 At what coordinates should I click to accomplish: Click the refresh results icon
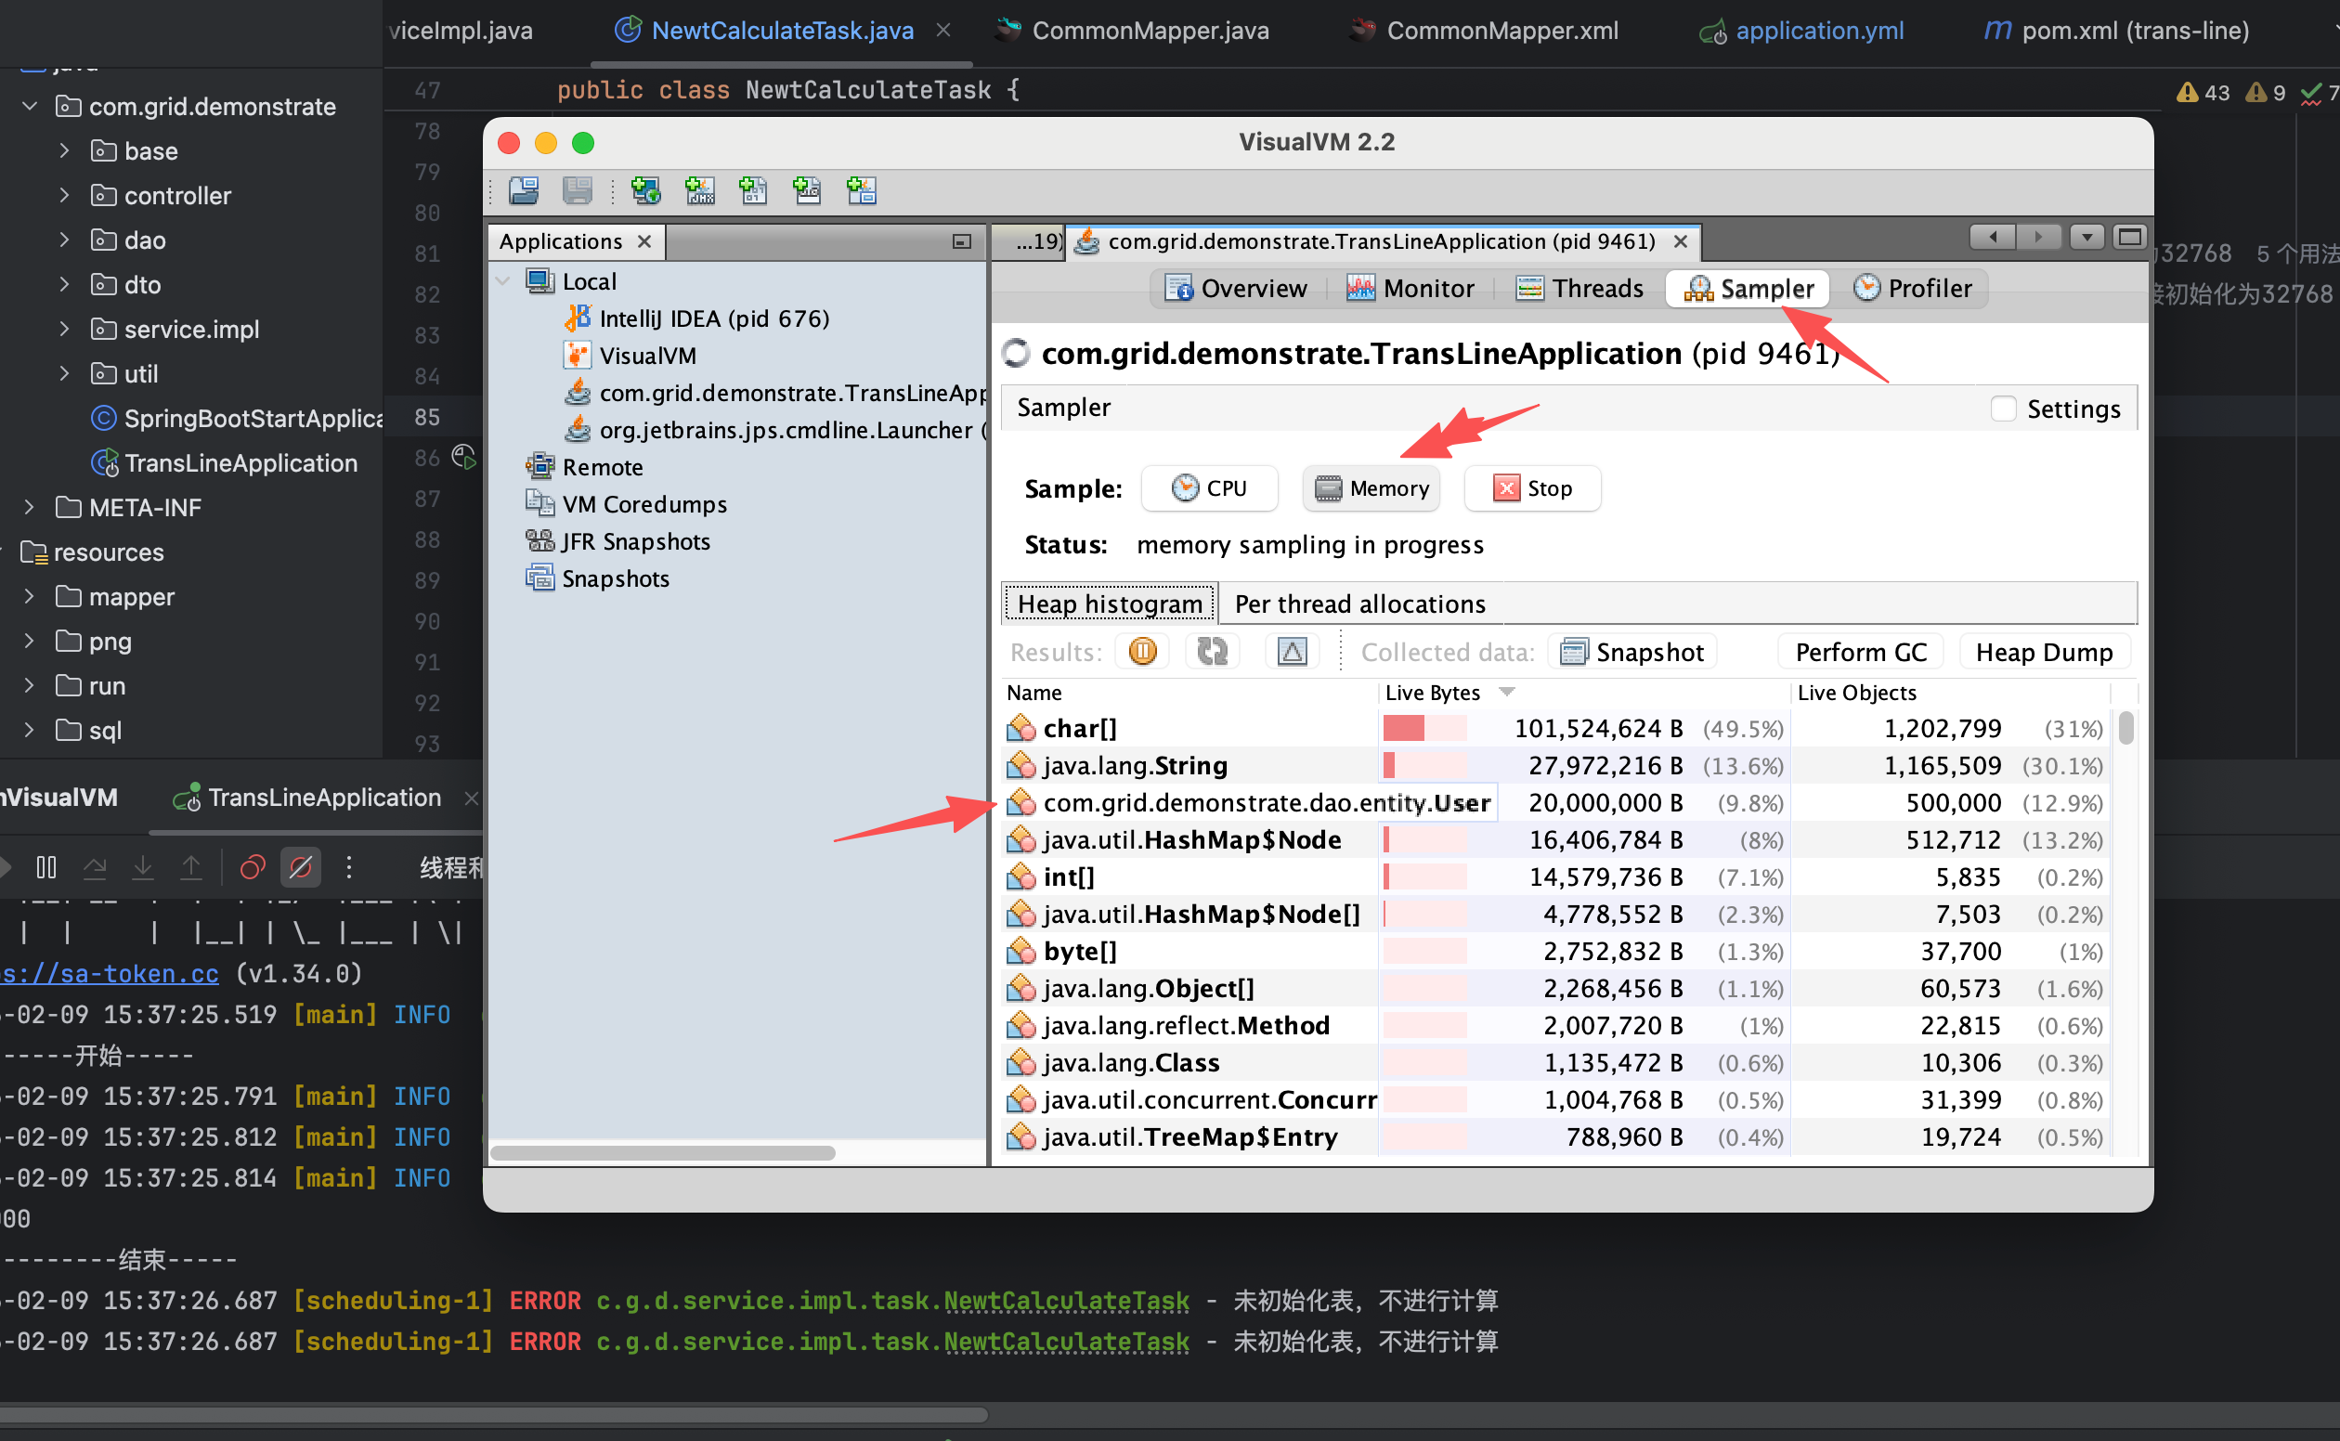(x=1212, y=652)
